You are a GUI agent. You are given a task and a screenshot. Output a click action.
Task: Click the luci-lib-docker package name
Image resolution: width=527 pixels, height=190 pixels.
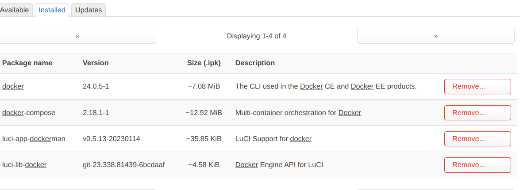(24, 165)
